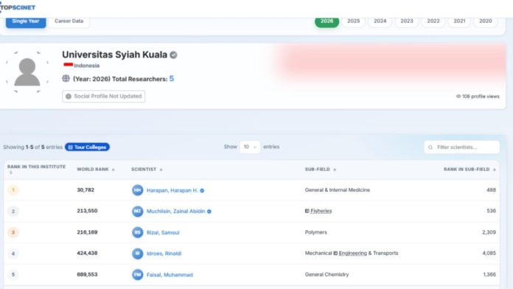The height and width of the screenshot is (289, 513).
Task: Click the 108 profile views text
Action: coord(481,97)
